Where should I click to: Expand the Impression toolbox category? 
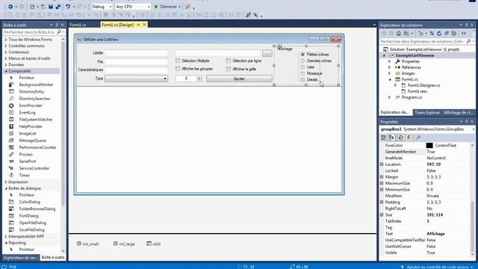coord(6,182)
